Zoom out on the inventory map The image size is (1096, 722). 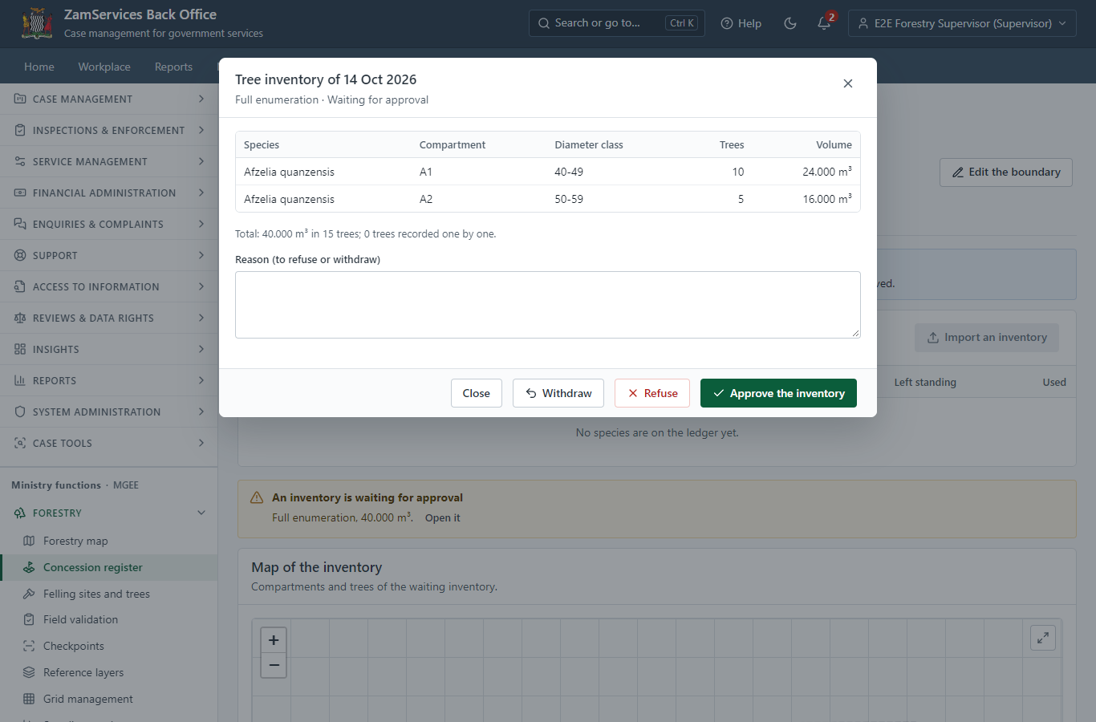tap(274, 665)
